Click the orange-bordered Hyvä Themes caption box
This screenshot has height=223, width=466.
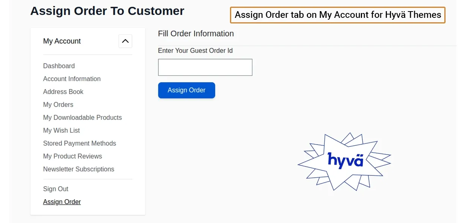[338, 15]
